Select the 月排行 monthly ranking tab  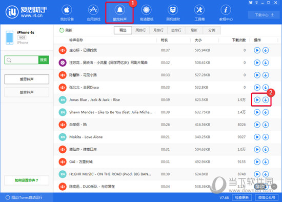158,30
